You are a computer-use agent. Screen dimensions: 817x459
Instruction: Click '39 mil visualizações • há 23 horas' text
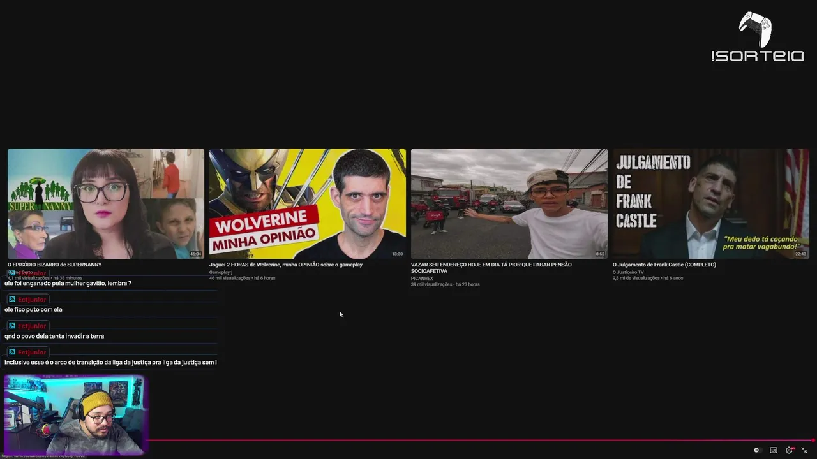(x=446, y=284)
